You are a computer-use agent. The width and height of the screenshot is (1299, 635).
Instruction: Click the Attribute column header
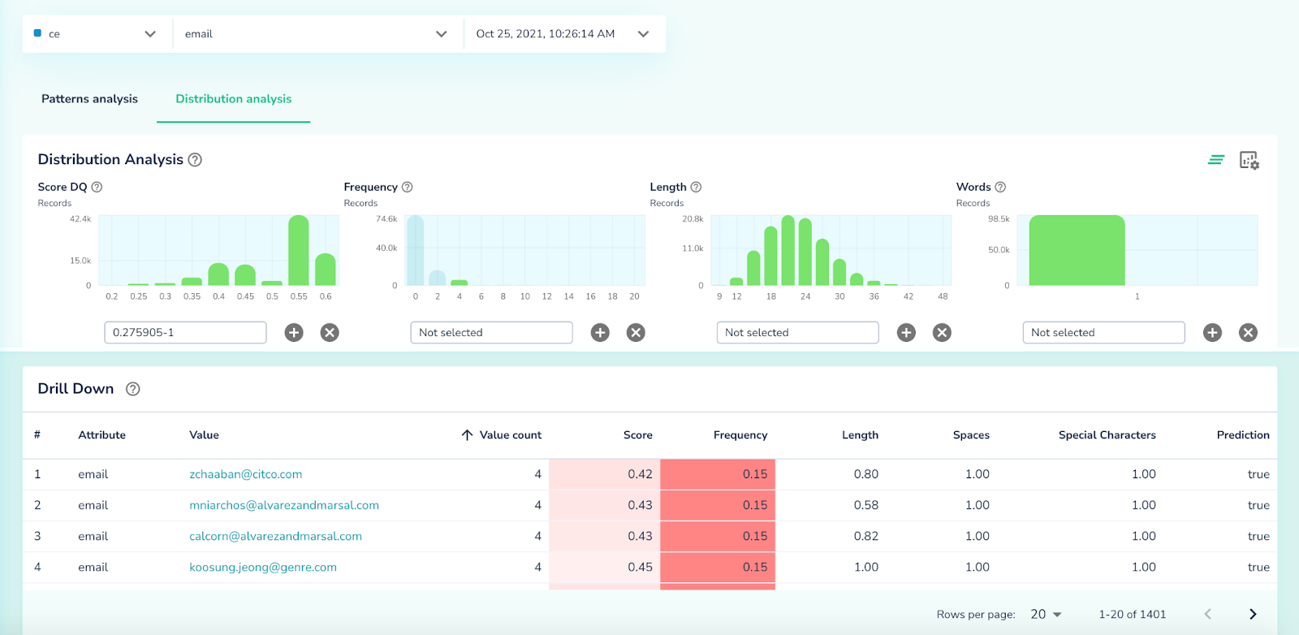pos(101,435)
